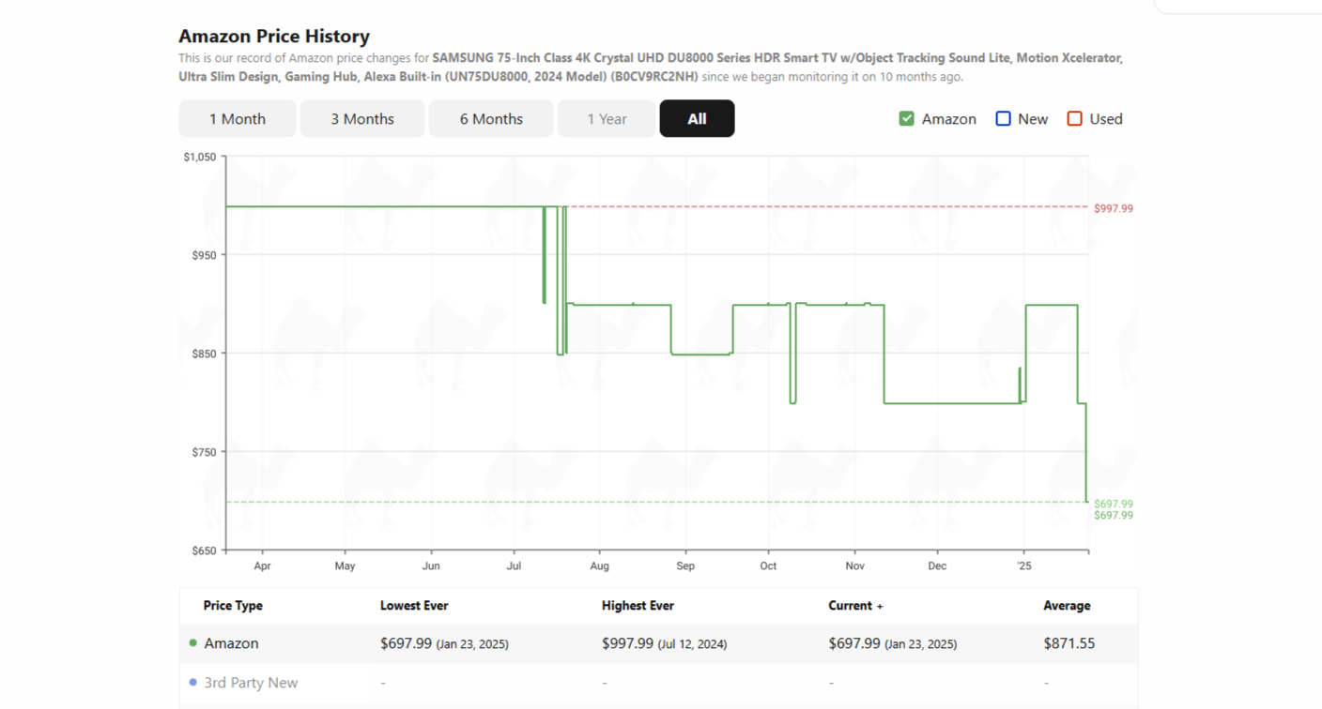Click the green dot beside Amazon row
Viewport: 1322px width, 709px height.
coord(193,643)
